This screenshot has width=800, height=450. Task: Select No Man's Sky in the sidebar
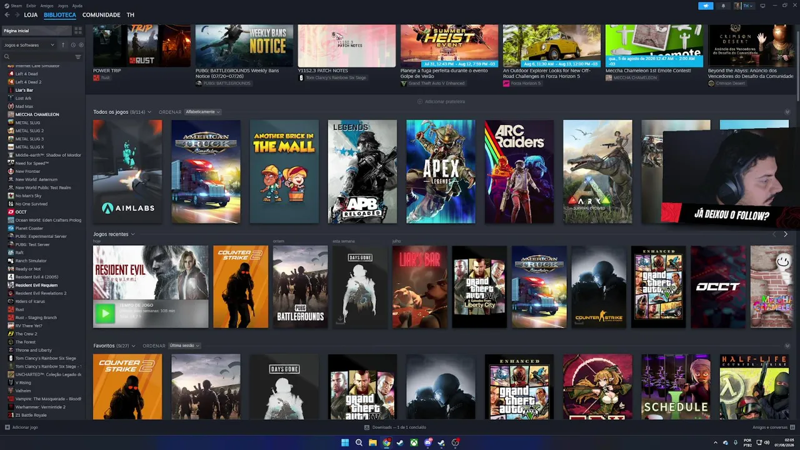[x=28, y=196]
